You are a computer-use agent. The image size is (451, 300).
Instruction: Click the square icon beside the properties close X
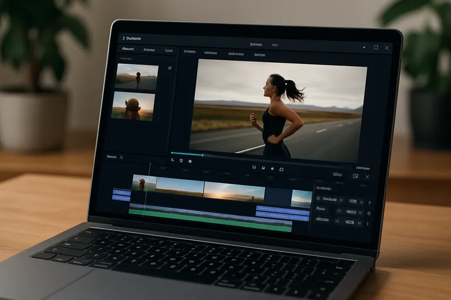[x=355, y=176]
